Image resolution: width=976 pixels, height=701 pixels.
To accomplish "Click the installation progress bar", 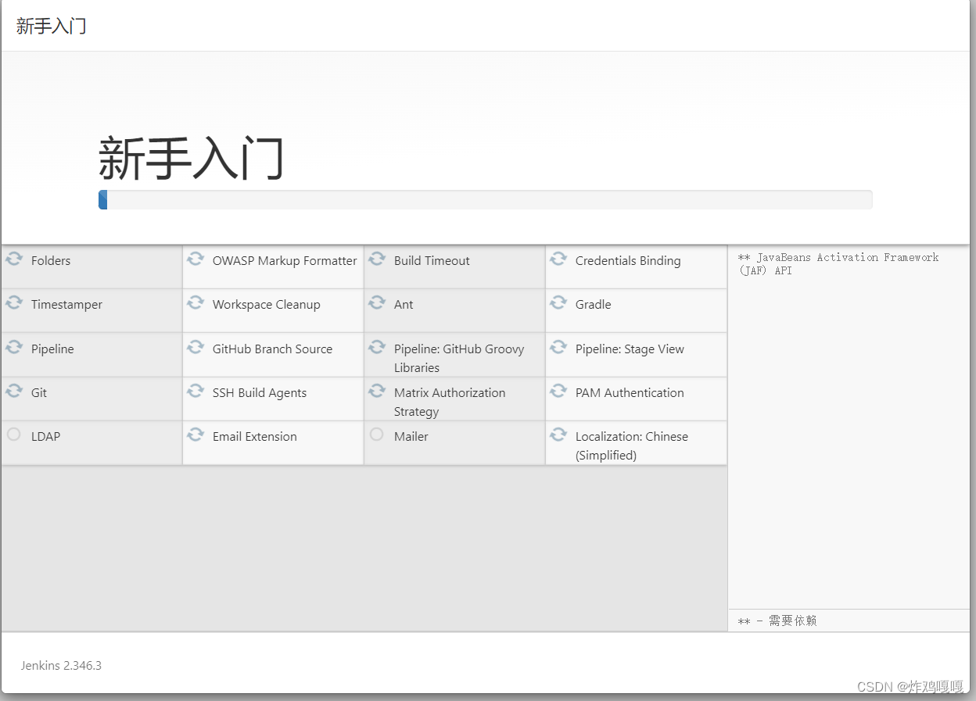I will (x=485, y=200).
